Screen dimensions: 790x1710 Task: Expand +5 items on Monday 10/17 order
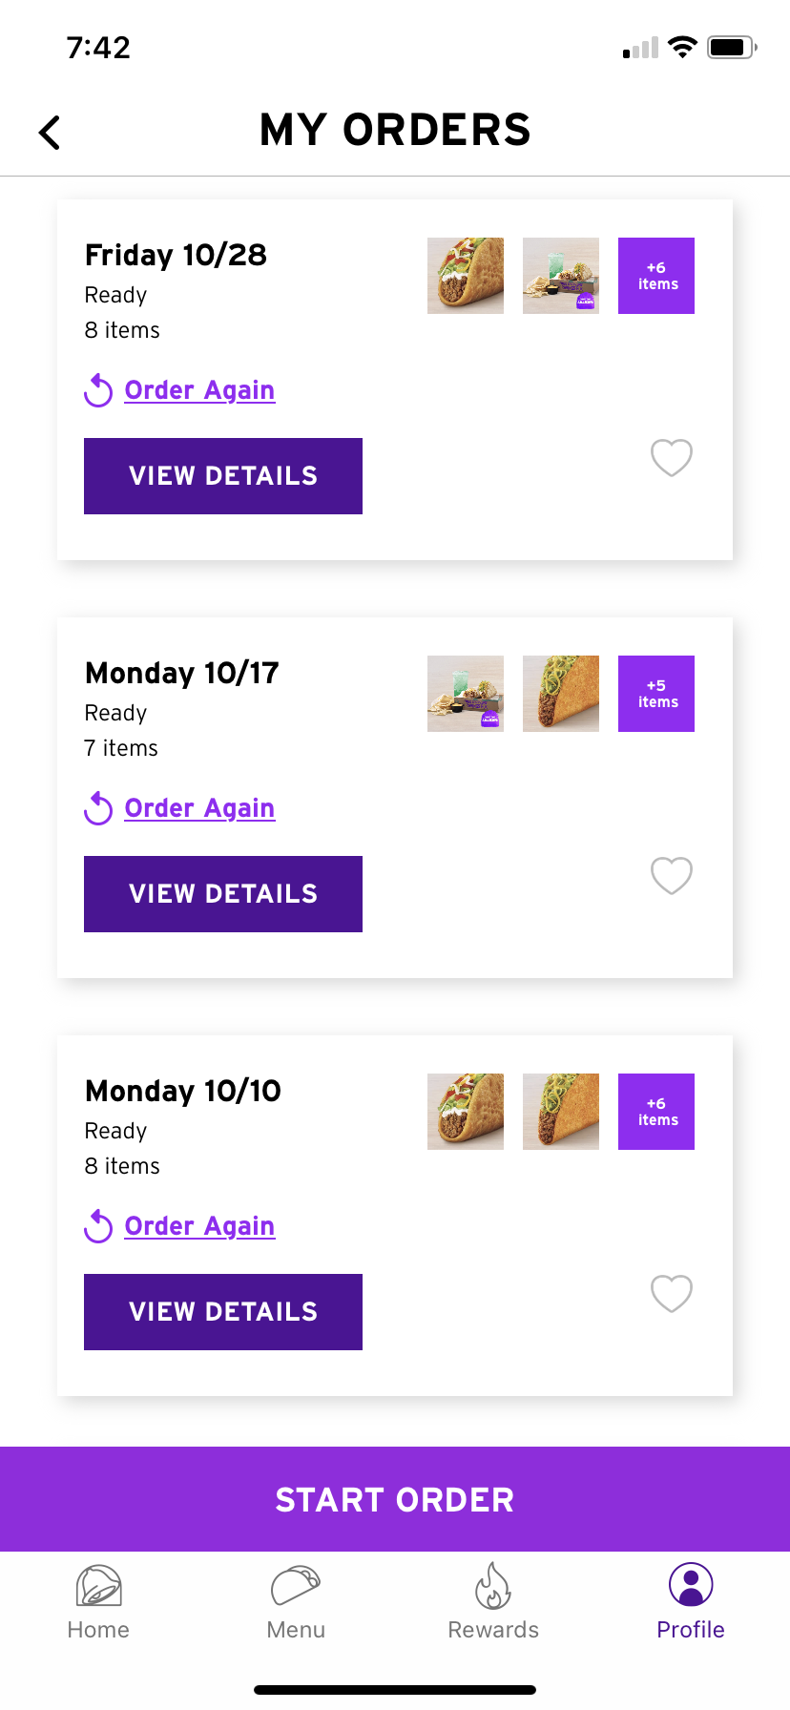pyautogui.click(x=656, y=694)
